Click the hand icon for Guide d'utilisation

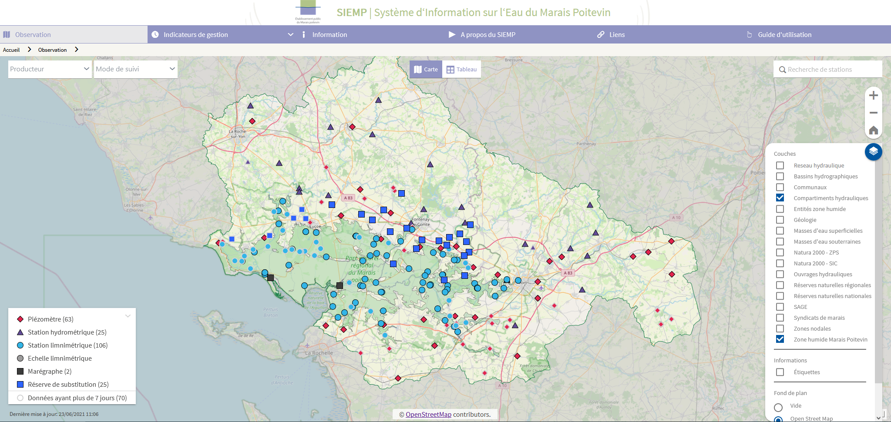click(x=749, y=34)
